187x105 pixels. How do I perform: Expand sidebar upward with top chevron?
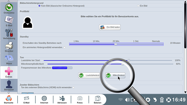click(9, 1)
